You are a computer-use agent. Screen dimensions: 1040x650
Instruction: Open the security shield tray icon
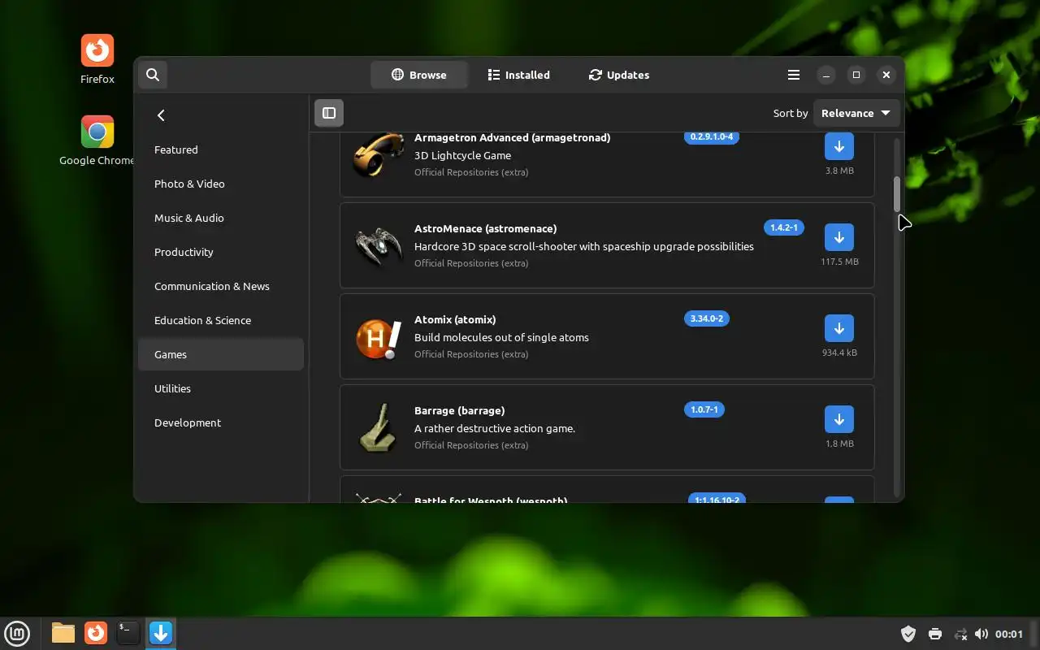coord(908,634)
